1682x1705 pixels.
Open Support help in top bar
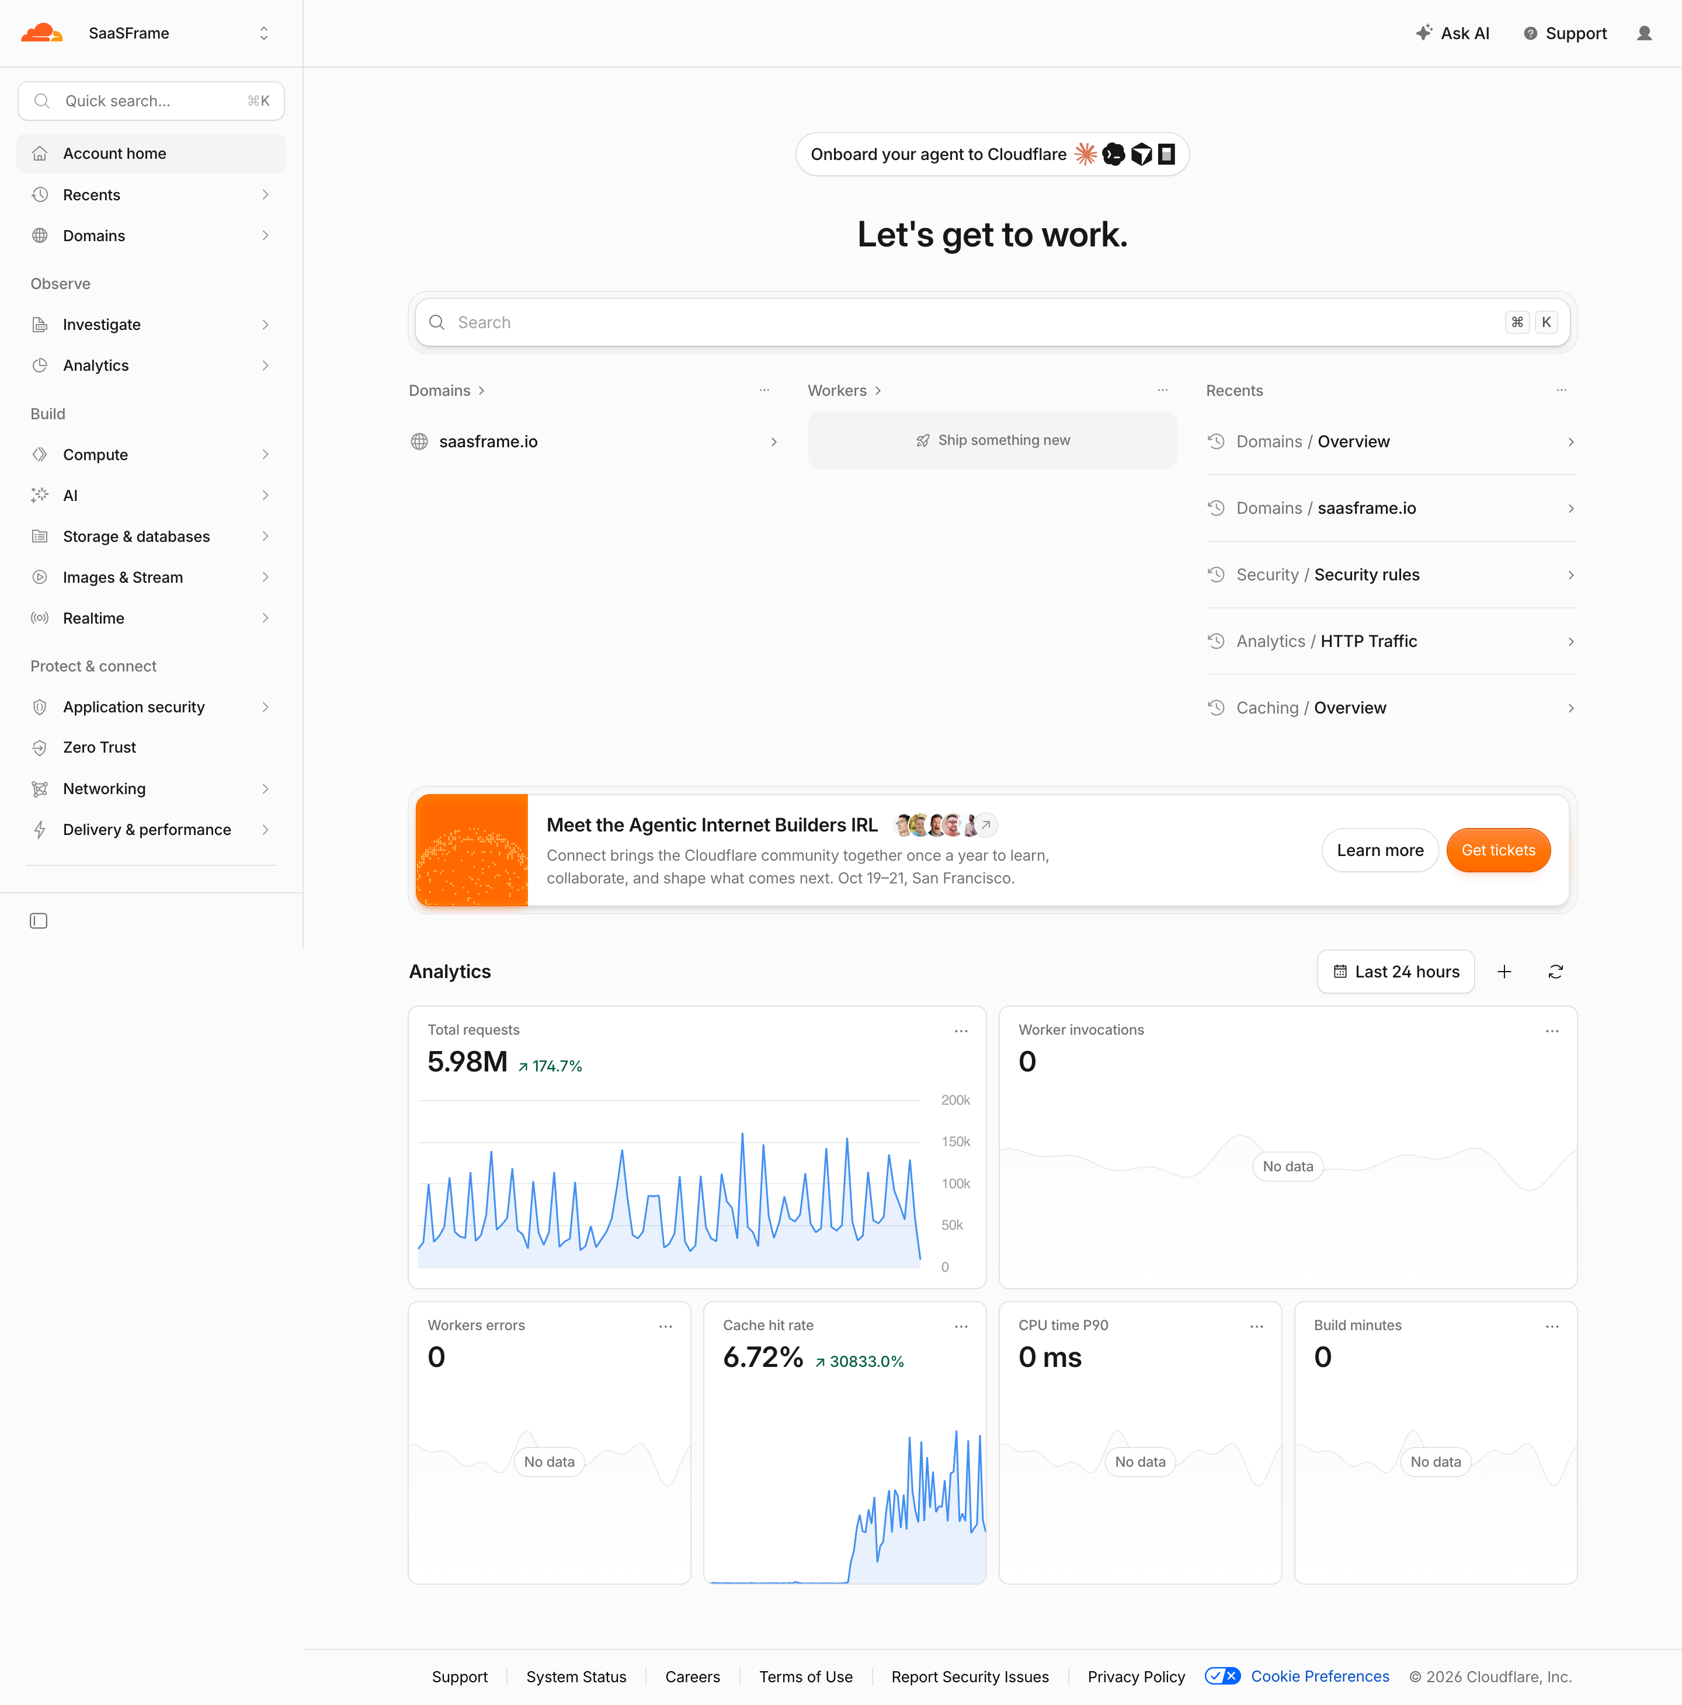tap(1566, 33)
